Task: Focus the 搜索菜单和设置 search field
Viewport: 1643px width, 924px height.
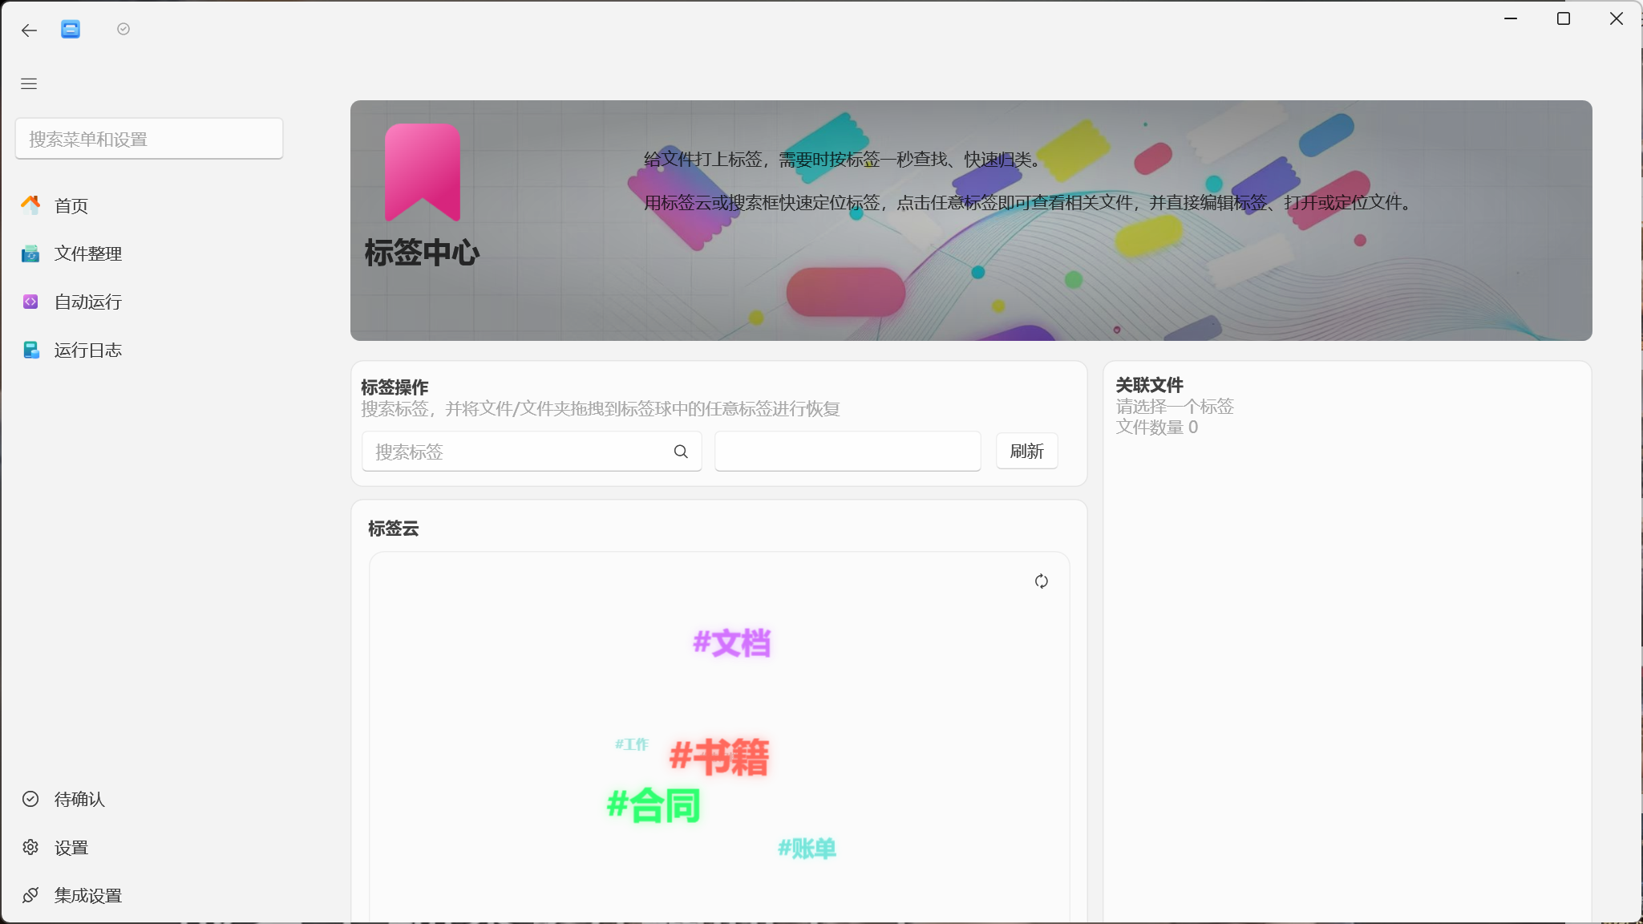Action: tap(149, 139)
